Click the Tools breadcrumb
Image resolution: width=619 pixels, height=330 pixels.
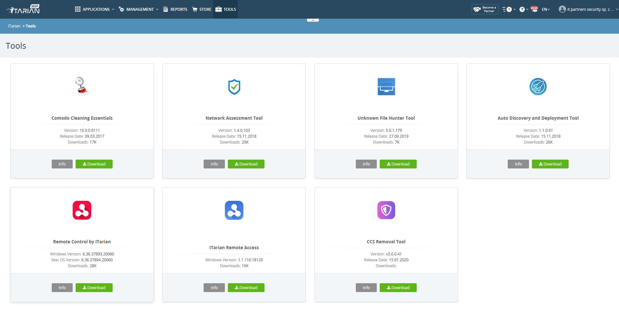(31, 26)
